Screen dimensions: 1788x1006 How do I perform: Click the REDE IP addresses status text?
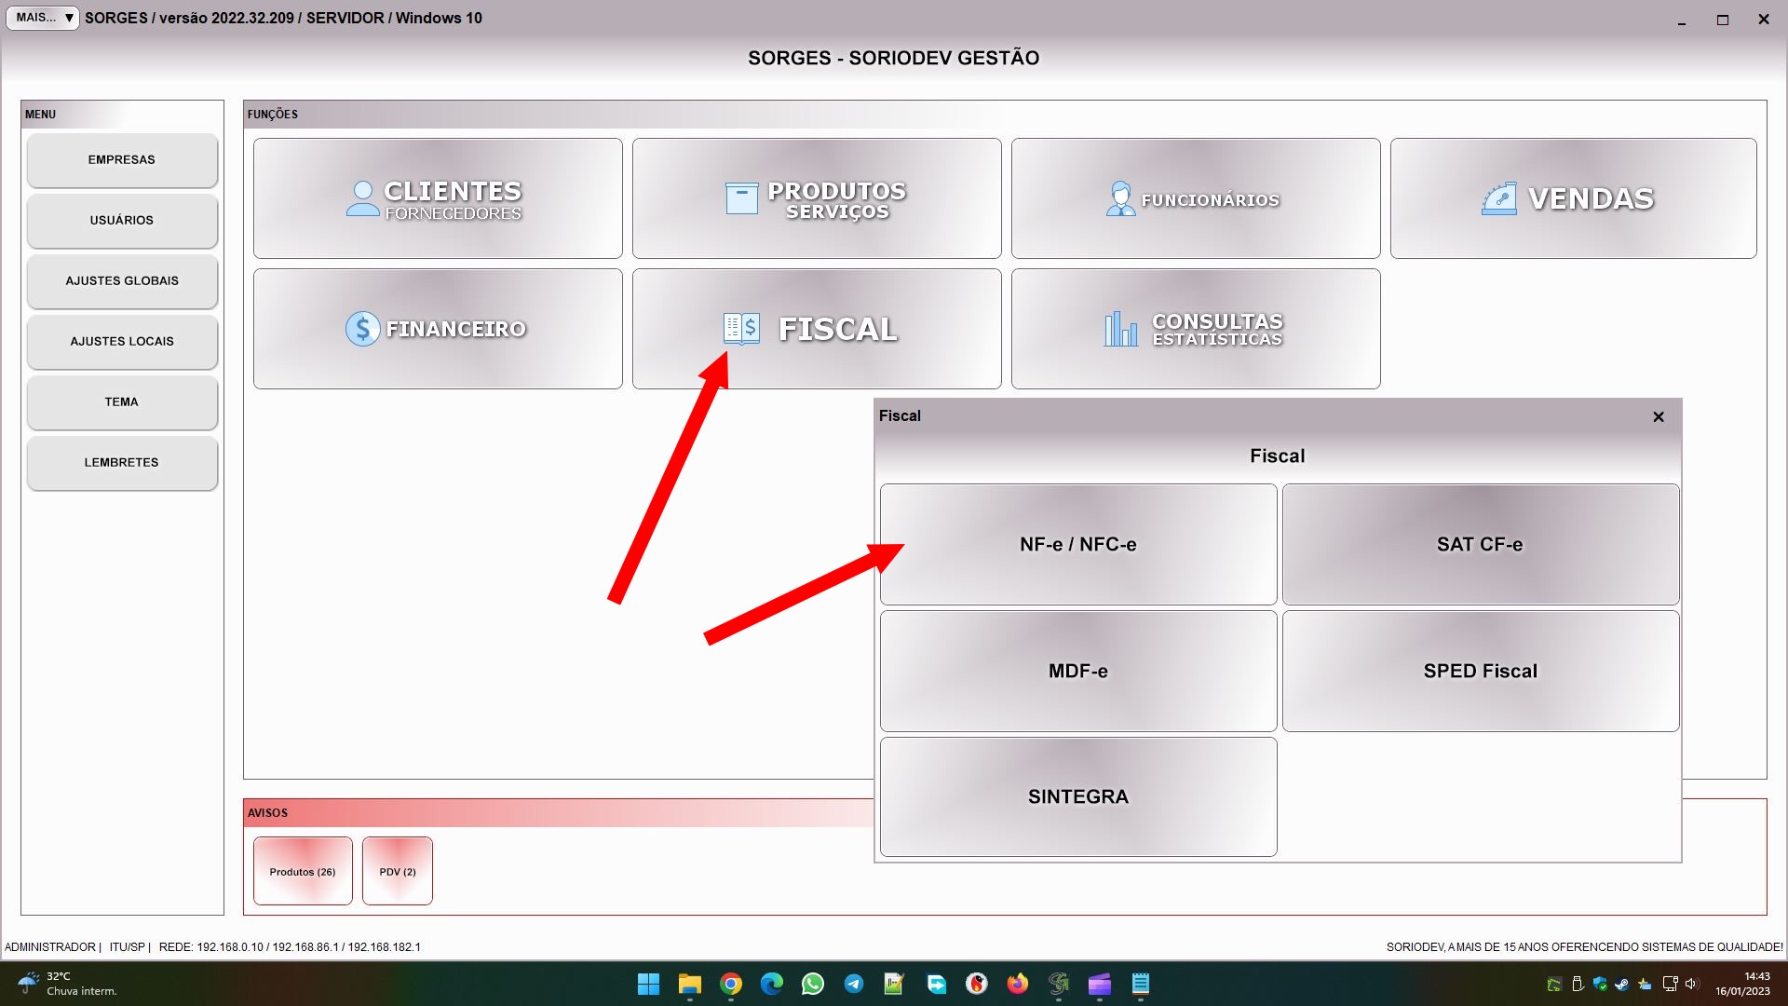pyautogui.click(x=290, y=947)
